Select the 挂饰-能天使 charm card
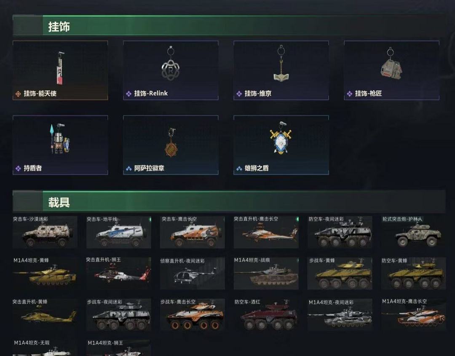Viewport: 455px width, 356px height. click(x=60, y=70)
